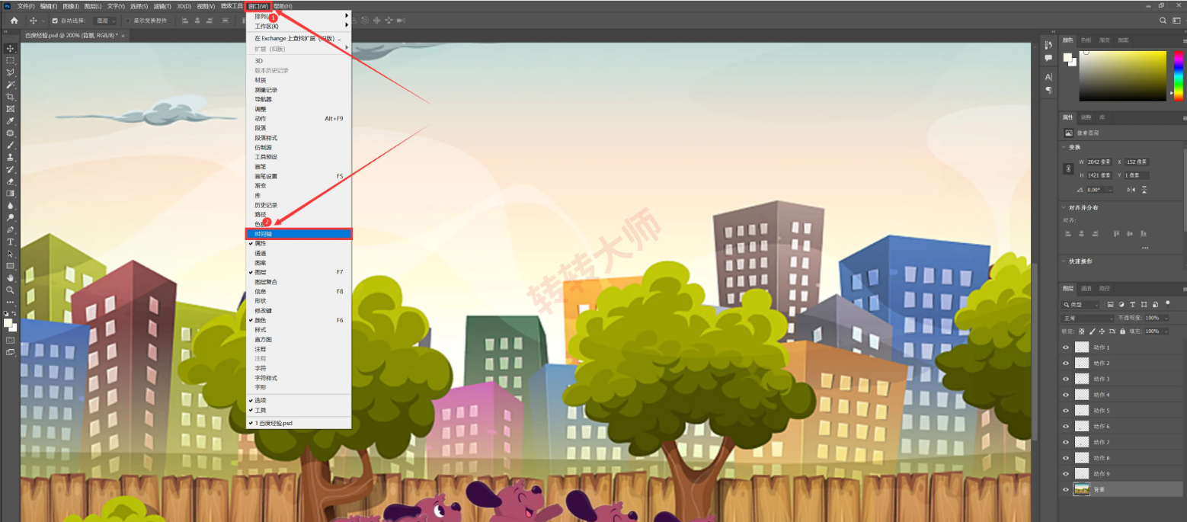
Task: Click the foreground color swatch in toolbox
Action: (8, 322)
